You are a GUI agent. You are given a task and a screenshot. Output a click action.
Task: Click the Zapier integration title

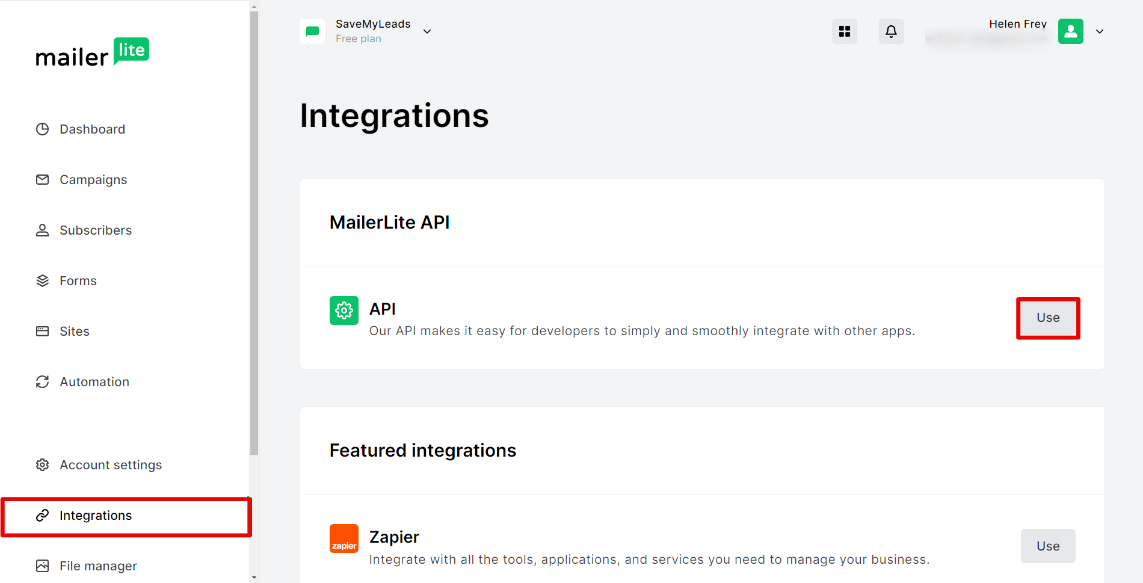(394, 537)
